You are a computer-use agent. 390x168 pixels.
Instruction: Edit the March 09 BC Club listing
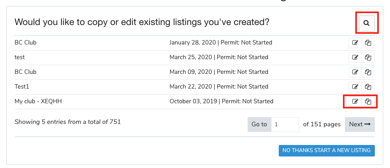(x=355, y=72)
